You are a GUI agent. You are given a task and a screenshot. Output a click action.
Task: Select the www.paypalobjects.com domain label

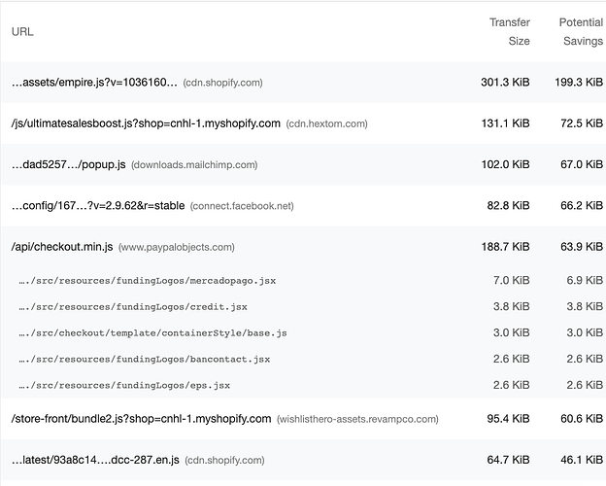(x=177, y=247)
